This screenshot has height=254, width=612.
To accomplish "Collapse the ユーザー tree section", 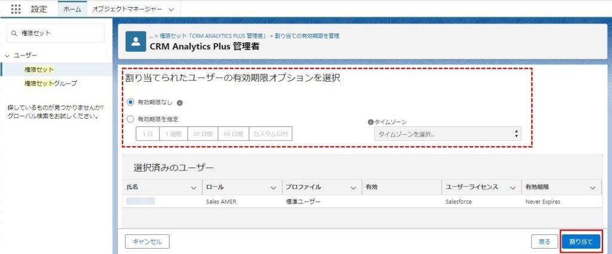I will [x=7, y=55].
